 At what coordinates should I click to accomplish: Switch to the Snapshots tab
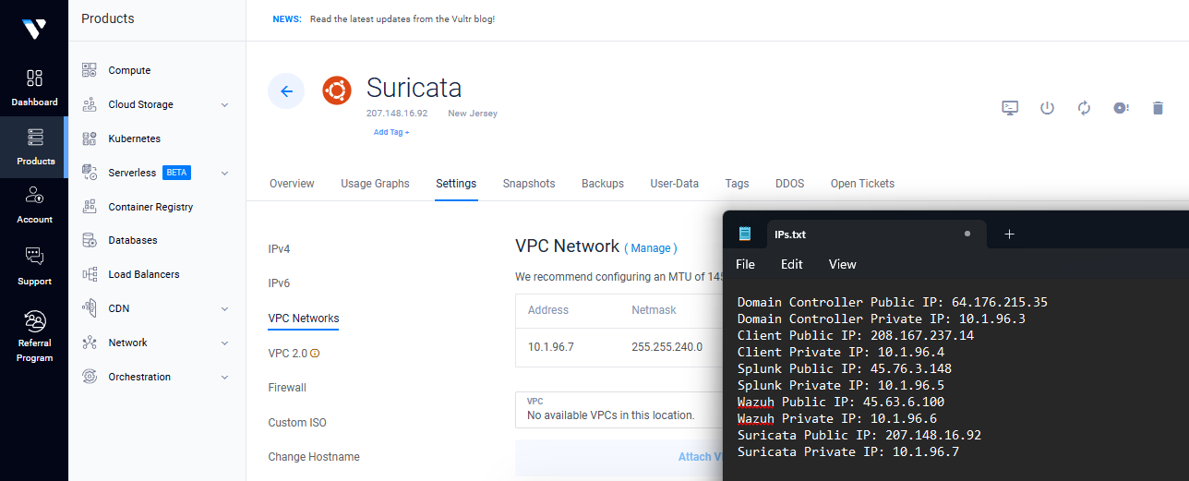click(529, 184)
